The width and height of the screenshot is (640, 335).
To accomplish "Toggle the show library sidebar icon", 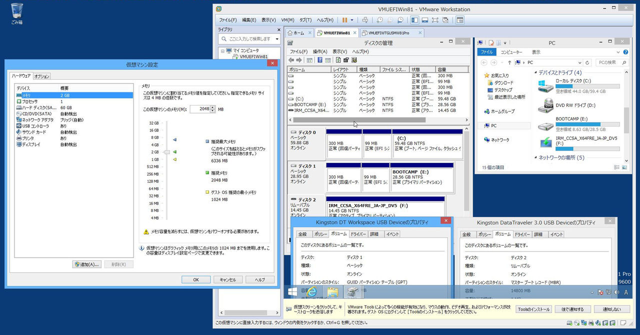I will tap(414, 20).
